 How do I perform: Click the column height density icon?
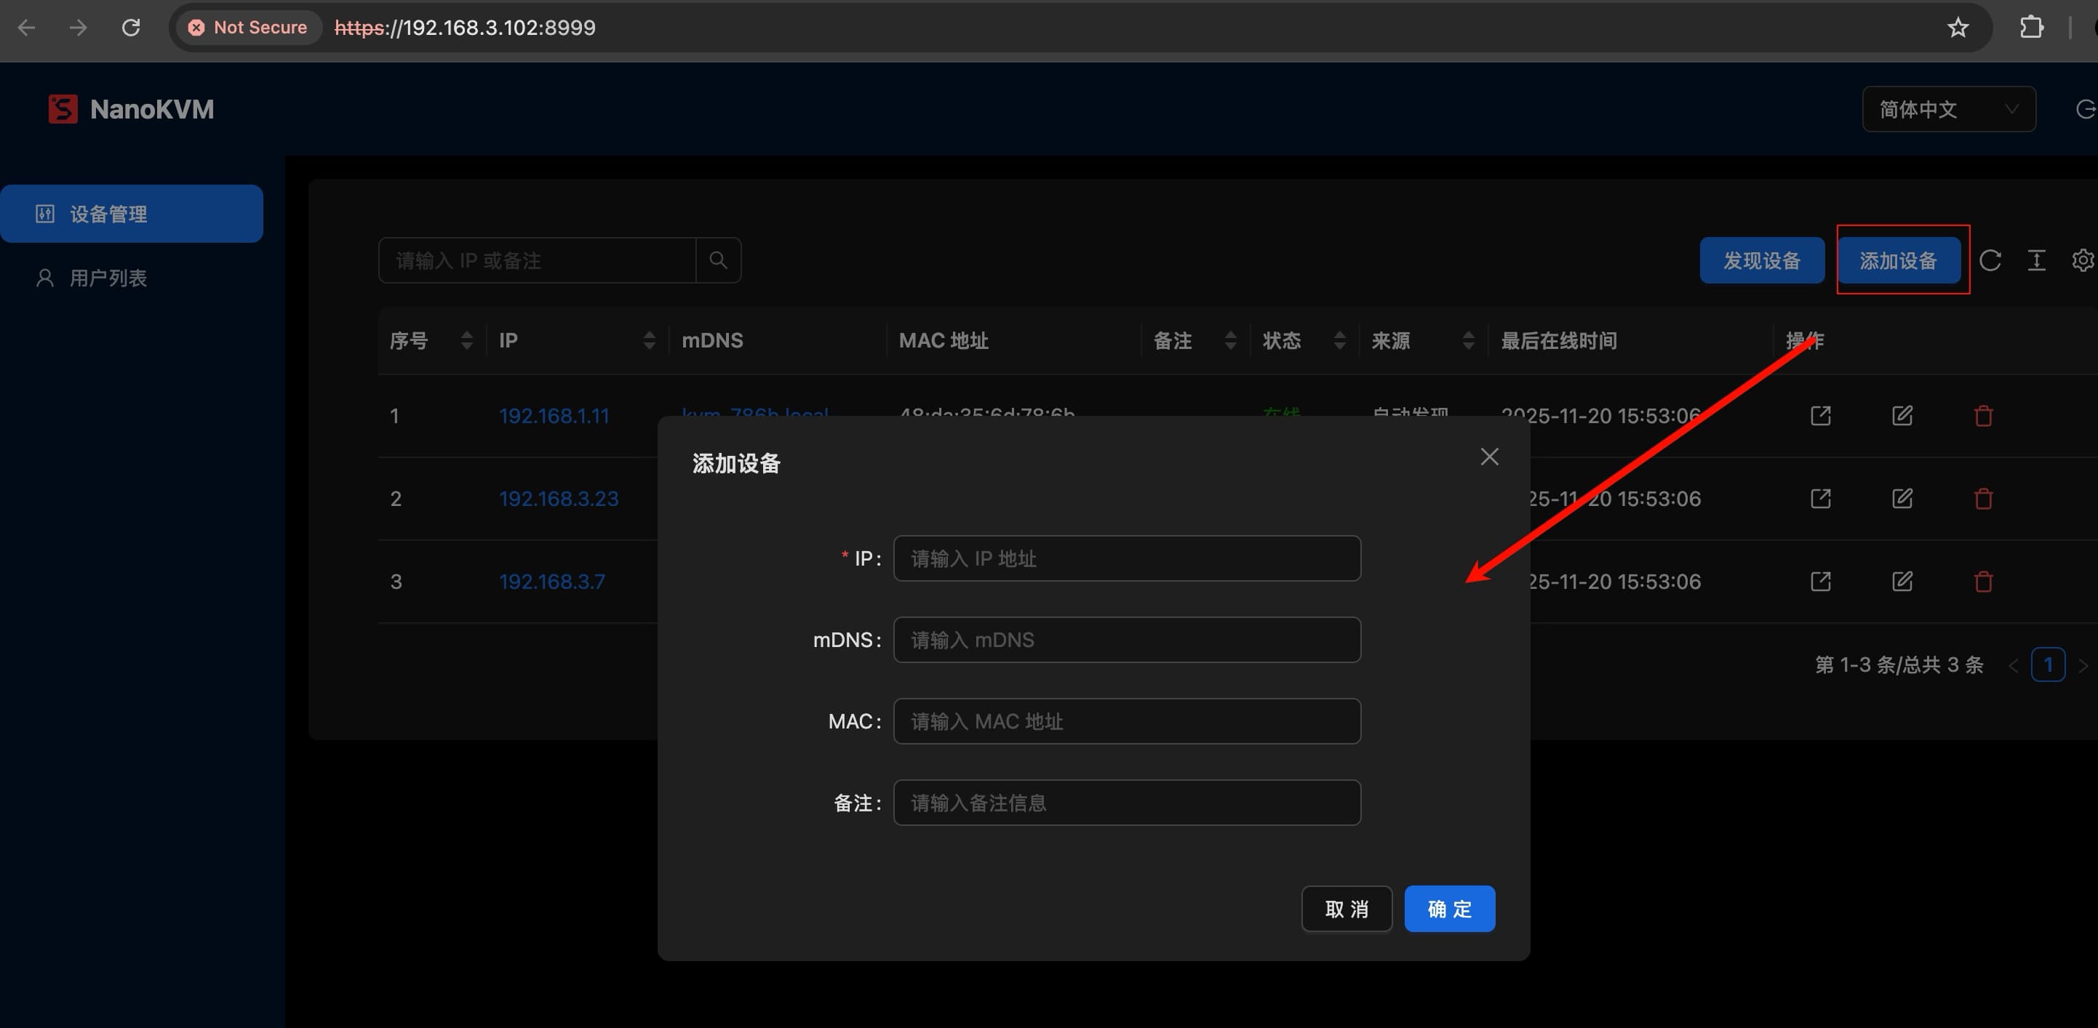coord(2036,260)
